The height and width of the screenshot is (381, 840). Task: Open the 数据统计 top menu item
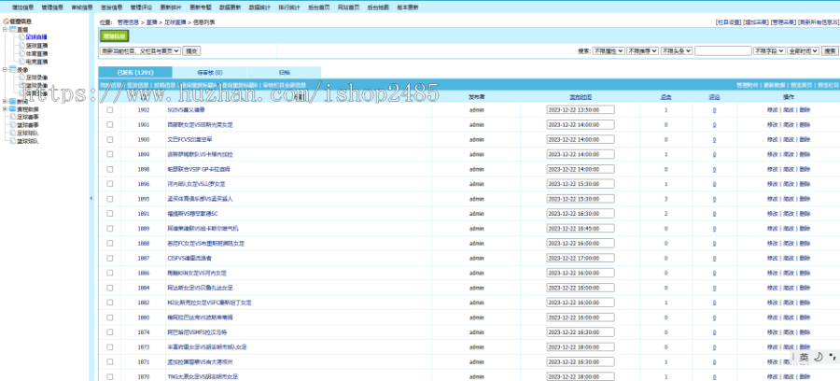click(x=259, y=7)
